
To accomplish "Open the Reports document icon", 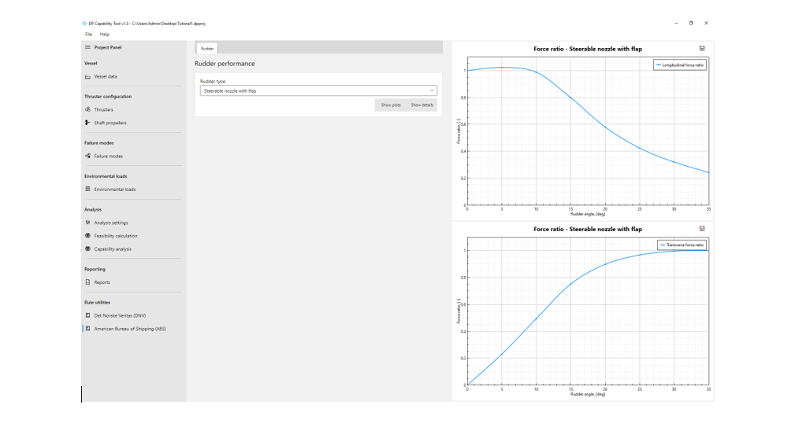I will [87, 282].
